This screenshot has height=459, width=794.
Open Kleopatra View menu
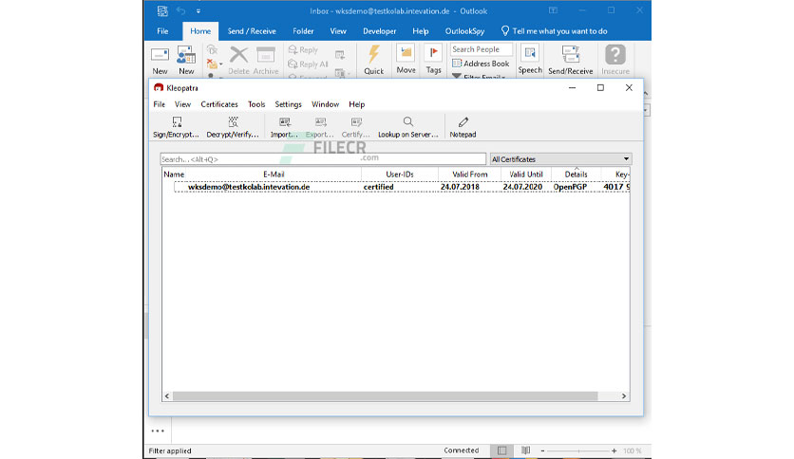point(182,104)
